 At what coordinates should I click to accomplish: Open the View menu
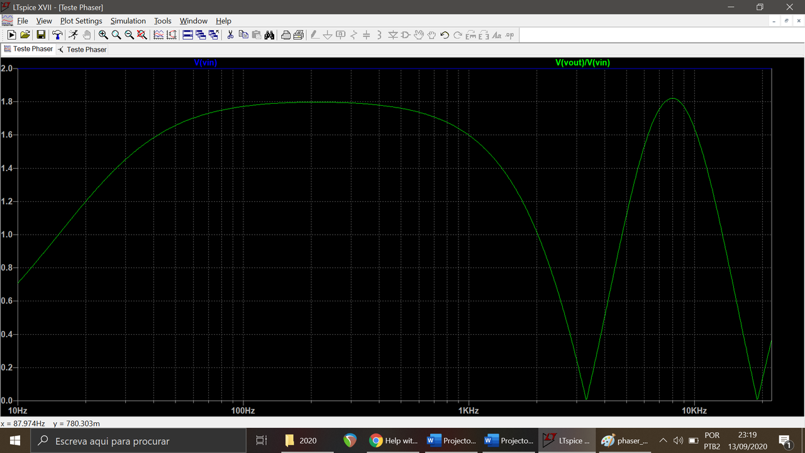tap(44, 21)
